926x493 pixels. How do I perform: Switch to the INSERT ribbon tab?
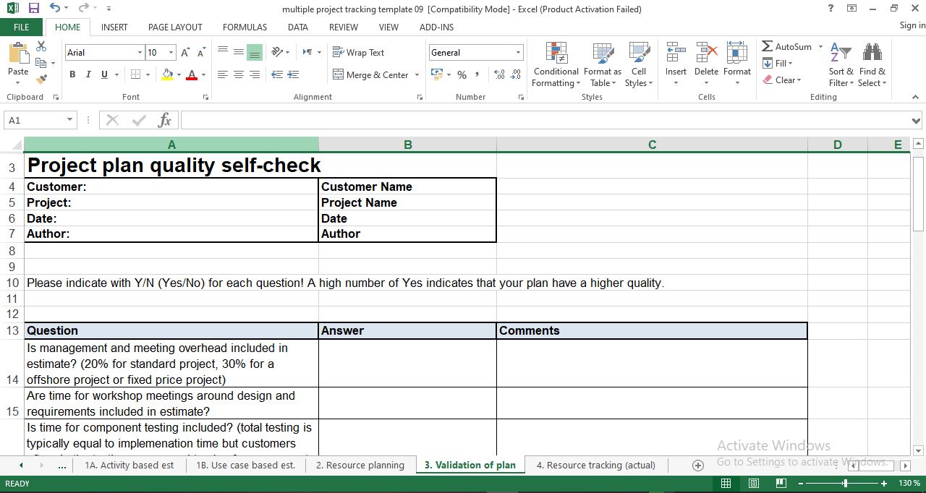point(114,27)
